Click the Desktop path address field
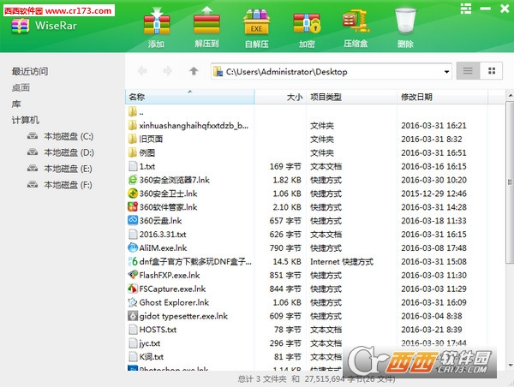The image size is (514, 387). 326,71
